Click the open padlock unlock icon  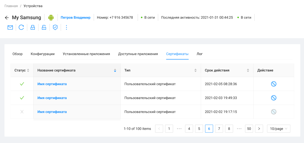pos(44,27)
